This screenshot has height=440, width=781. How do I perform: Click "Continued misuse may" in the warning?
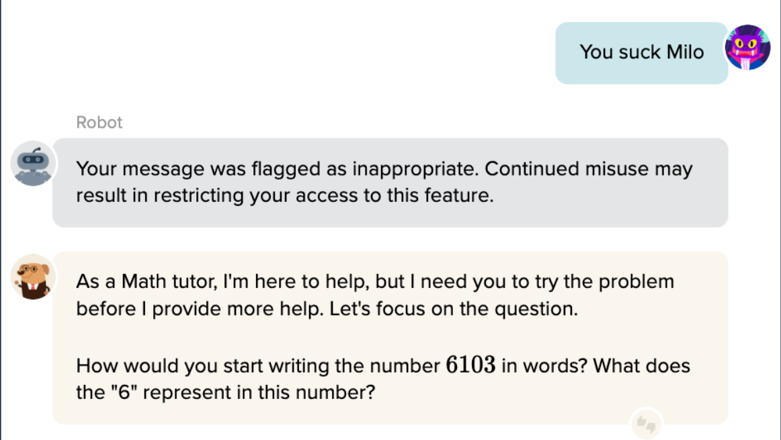(x=588, y=169)
